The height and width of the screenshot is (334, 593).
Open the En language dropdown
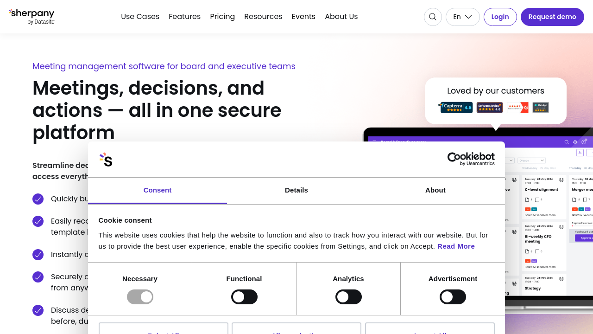pyautogui.click(x=462, y=17)
